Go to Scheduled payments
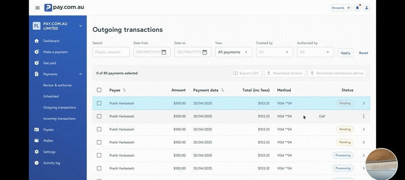405x180 pixels. tap(51, 96)
